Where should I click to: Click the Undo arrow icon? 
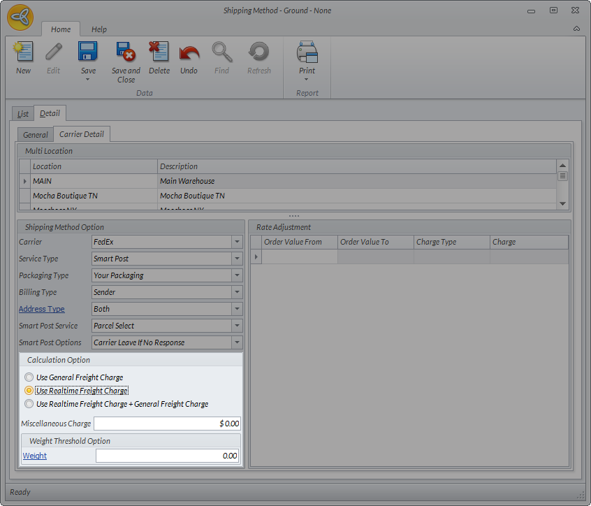[189, 53]
